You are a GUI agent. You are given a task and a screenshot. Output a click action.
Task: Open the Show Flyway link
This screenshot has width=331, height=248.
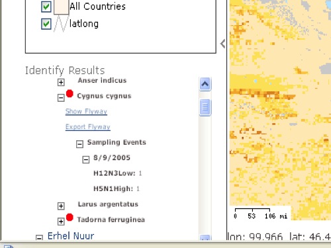coord(86,112)
